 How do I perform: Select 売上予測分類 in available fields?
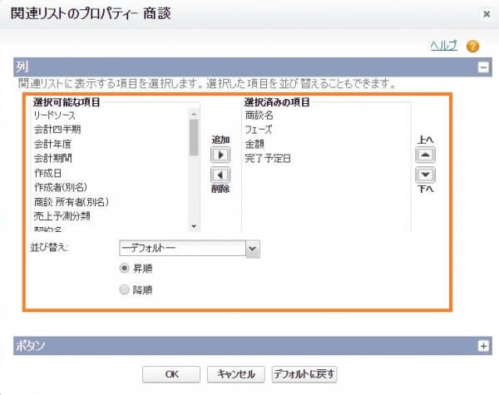tap(62, 216)
